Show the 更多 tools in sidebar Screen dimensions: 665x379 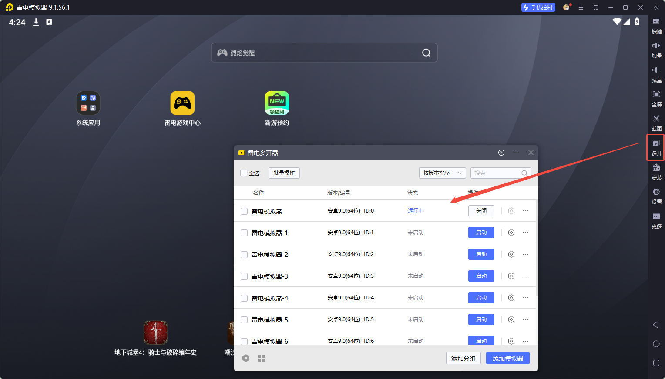pos(656,221)
